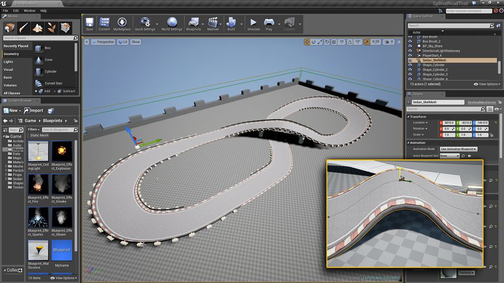Open the Filters dropdown in Content Browser
Viewport: 504px width, 283px height.
coord(34,129)
